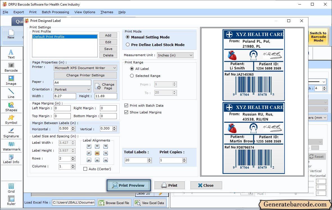Select the Text tool in sidebar
The height and width of the screenshot is (210, 332).
click(11, 54)
